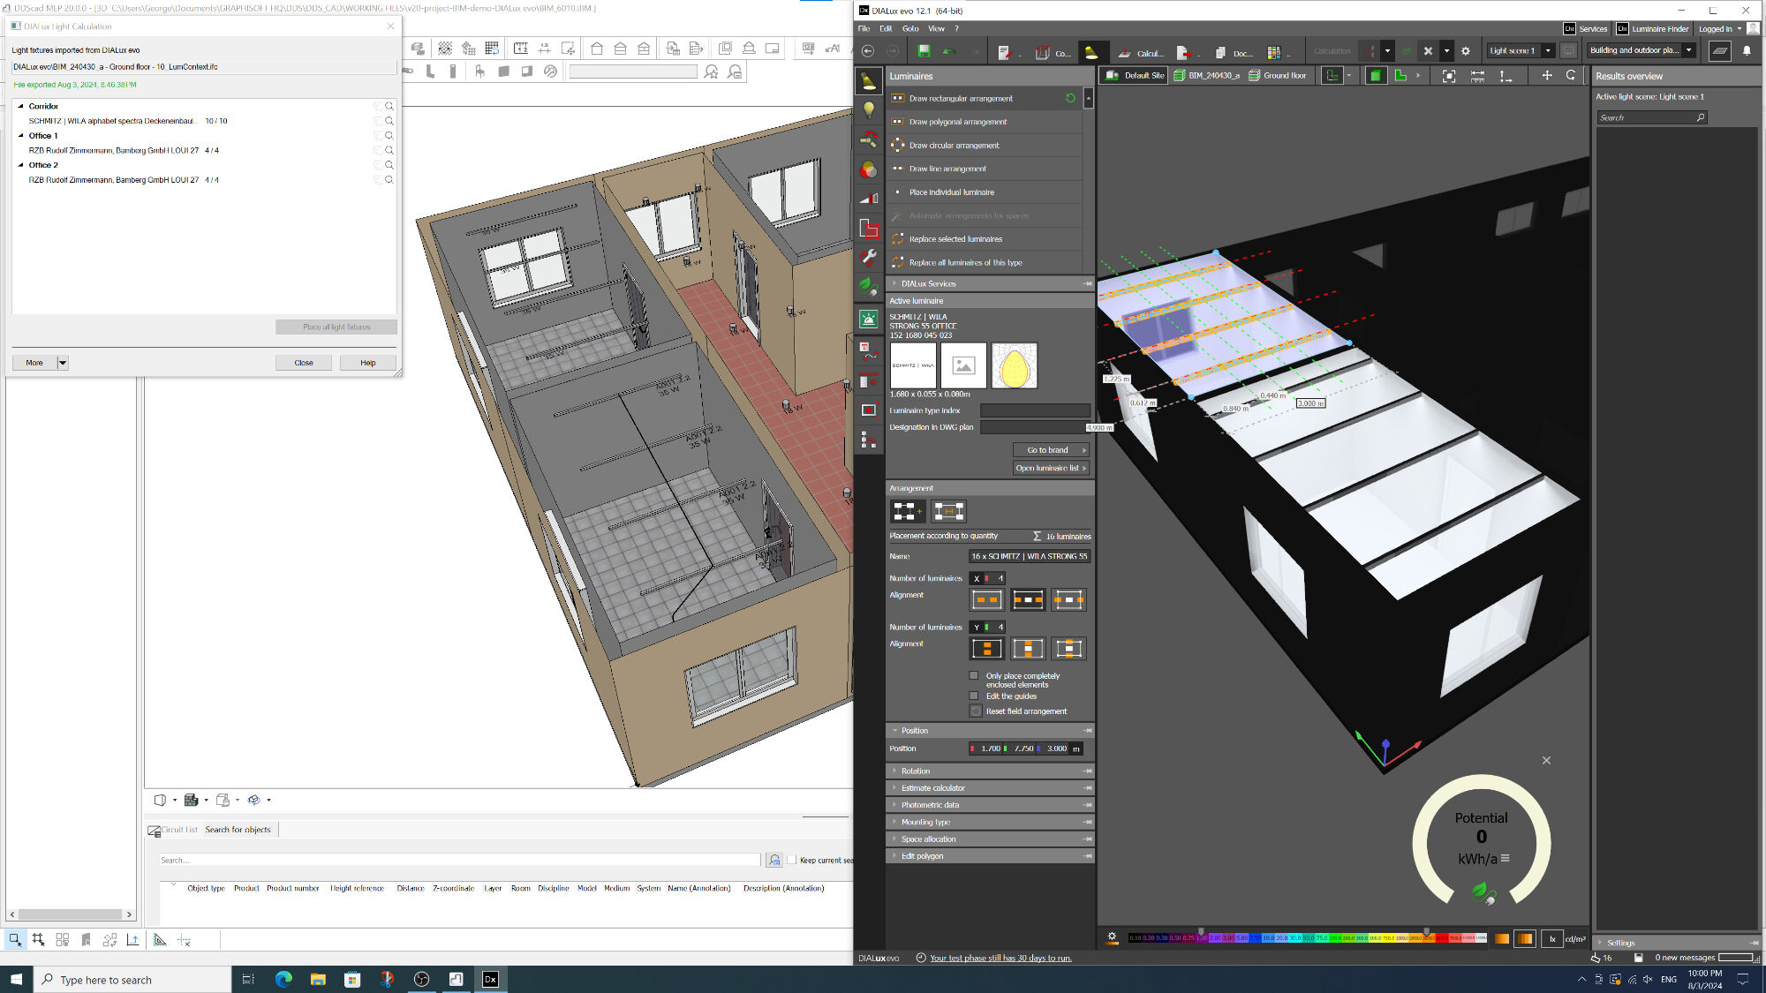
Task: Collapse the Office 1 tree node
Action: coord(20,136)
